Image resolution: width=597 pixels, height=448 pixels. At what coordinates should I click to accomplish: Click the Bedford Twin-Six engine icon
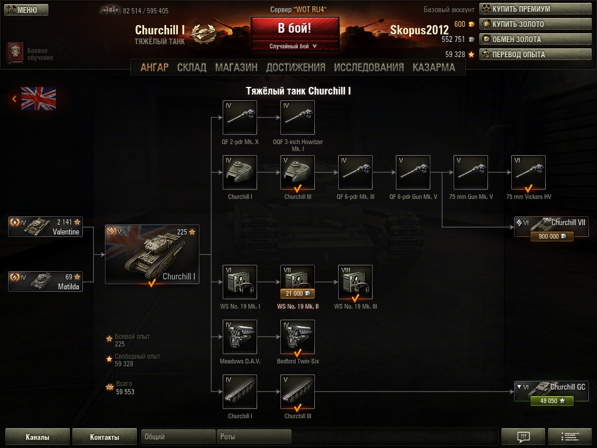[x=297, y=337]
